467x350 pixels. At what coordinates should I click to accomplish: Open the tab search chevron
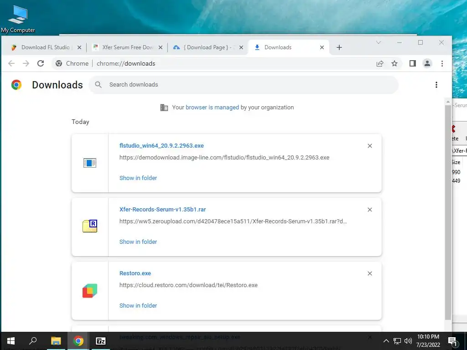379,42
